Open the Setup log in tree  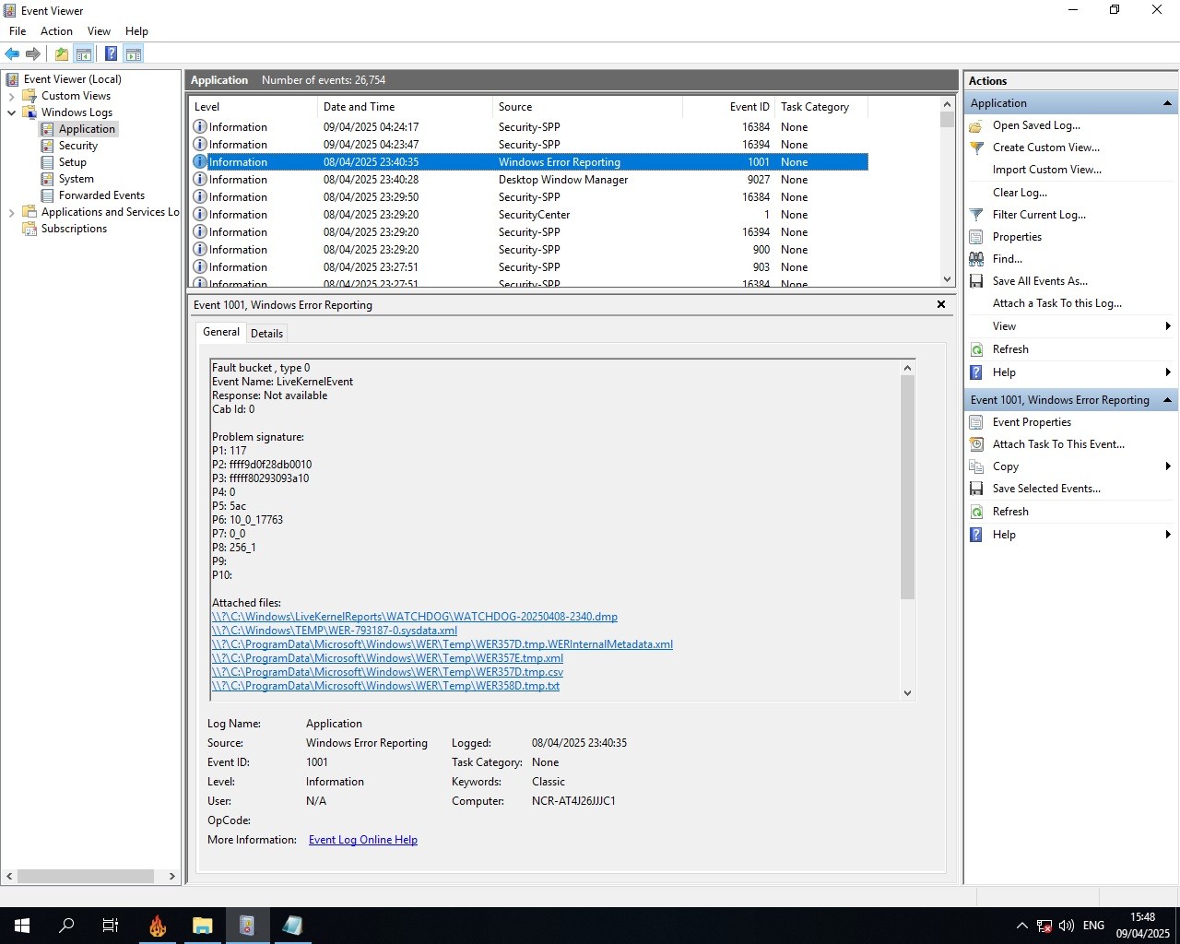tap(73, 162)
